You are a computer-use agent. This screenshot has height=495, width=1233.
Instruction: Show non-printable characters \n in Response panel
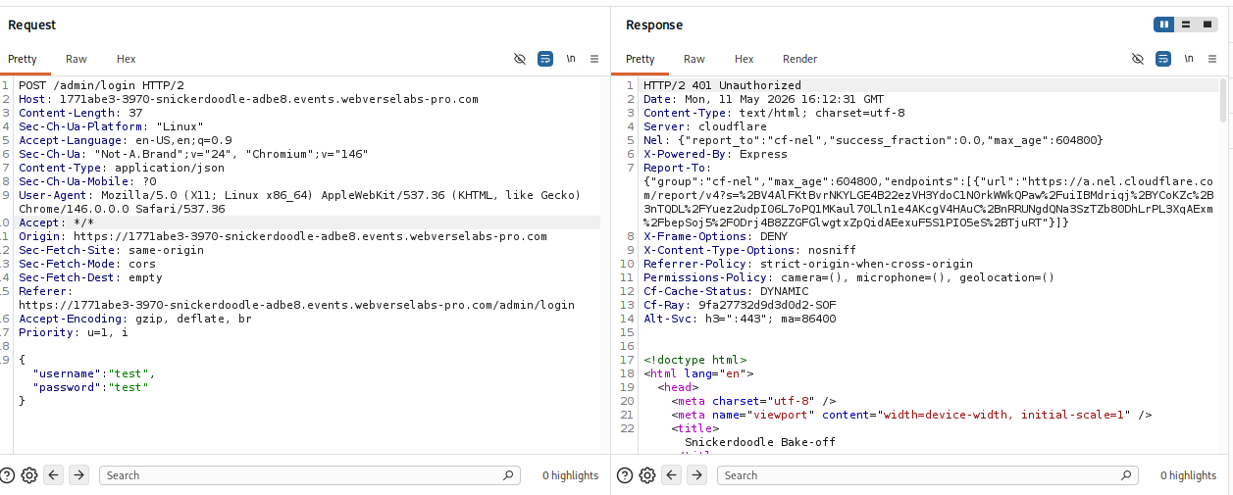[x=1189, y=59]
